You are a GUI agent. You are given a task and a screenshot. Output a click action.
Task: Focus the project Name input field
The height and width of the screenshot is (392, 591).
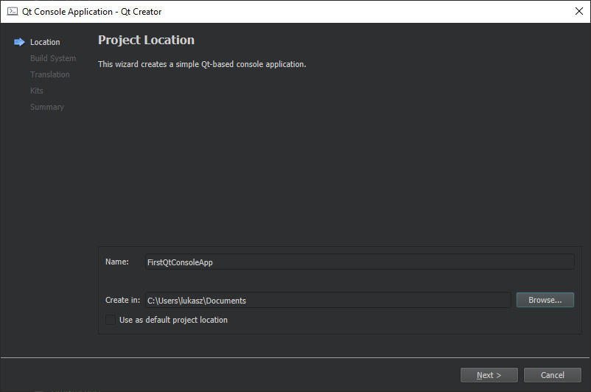(x=360, y=262)
